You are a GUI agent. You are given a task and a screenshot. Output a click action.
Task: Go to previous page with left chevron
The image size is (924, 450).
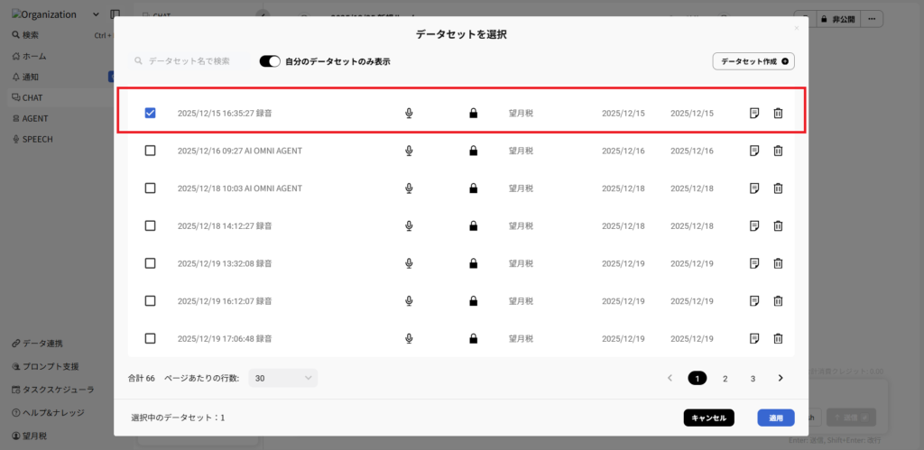670,378
